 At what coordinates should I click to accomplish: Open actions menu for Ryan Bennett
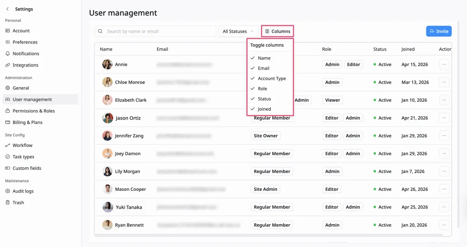pyautogui.click(x=444, y=225)
